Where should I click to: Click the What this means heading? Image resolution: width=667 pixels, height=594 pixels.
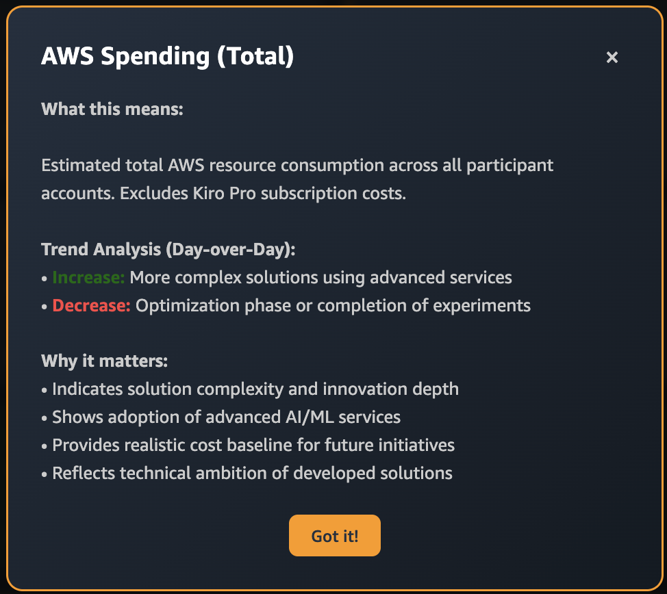click(112, 109)
